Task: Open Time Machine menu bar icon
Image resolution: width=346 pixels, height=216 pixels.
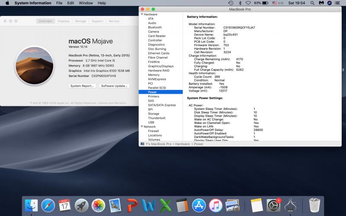Action: (x=231, y=3)
